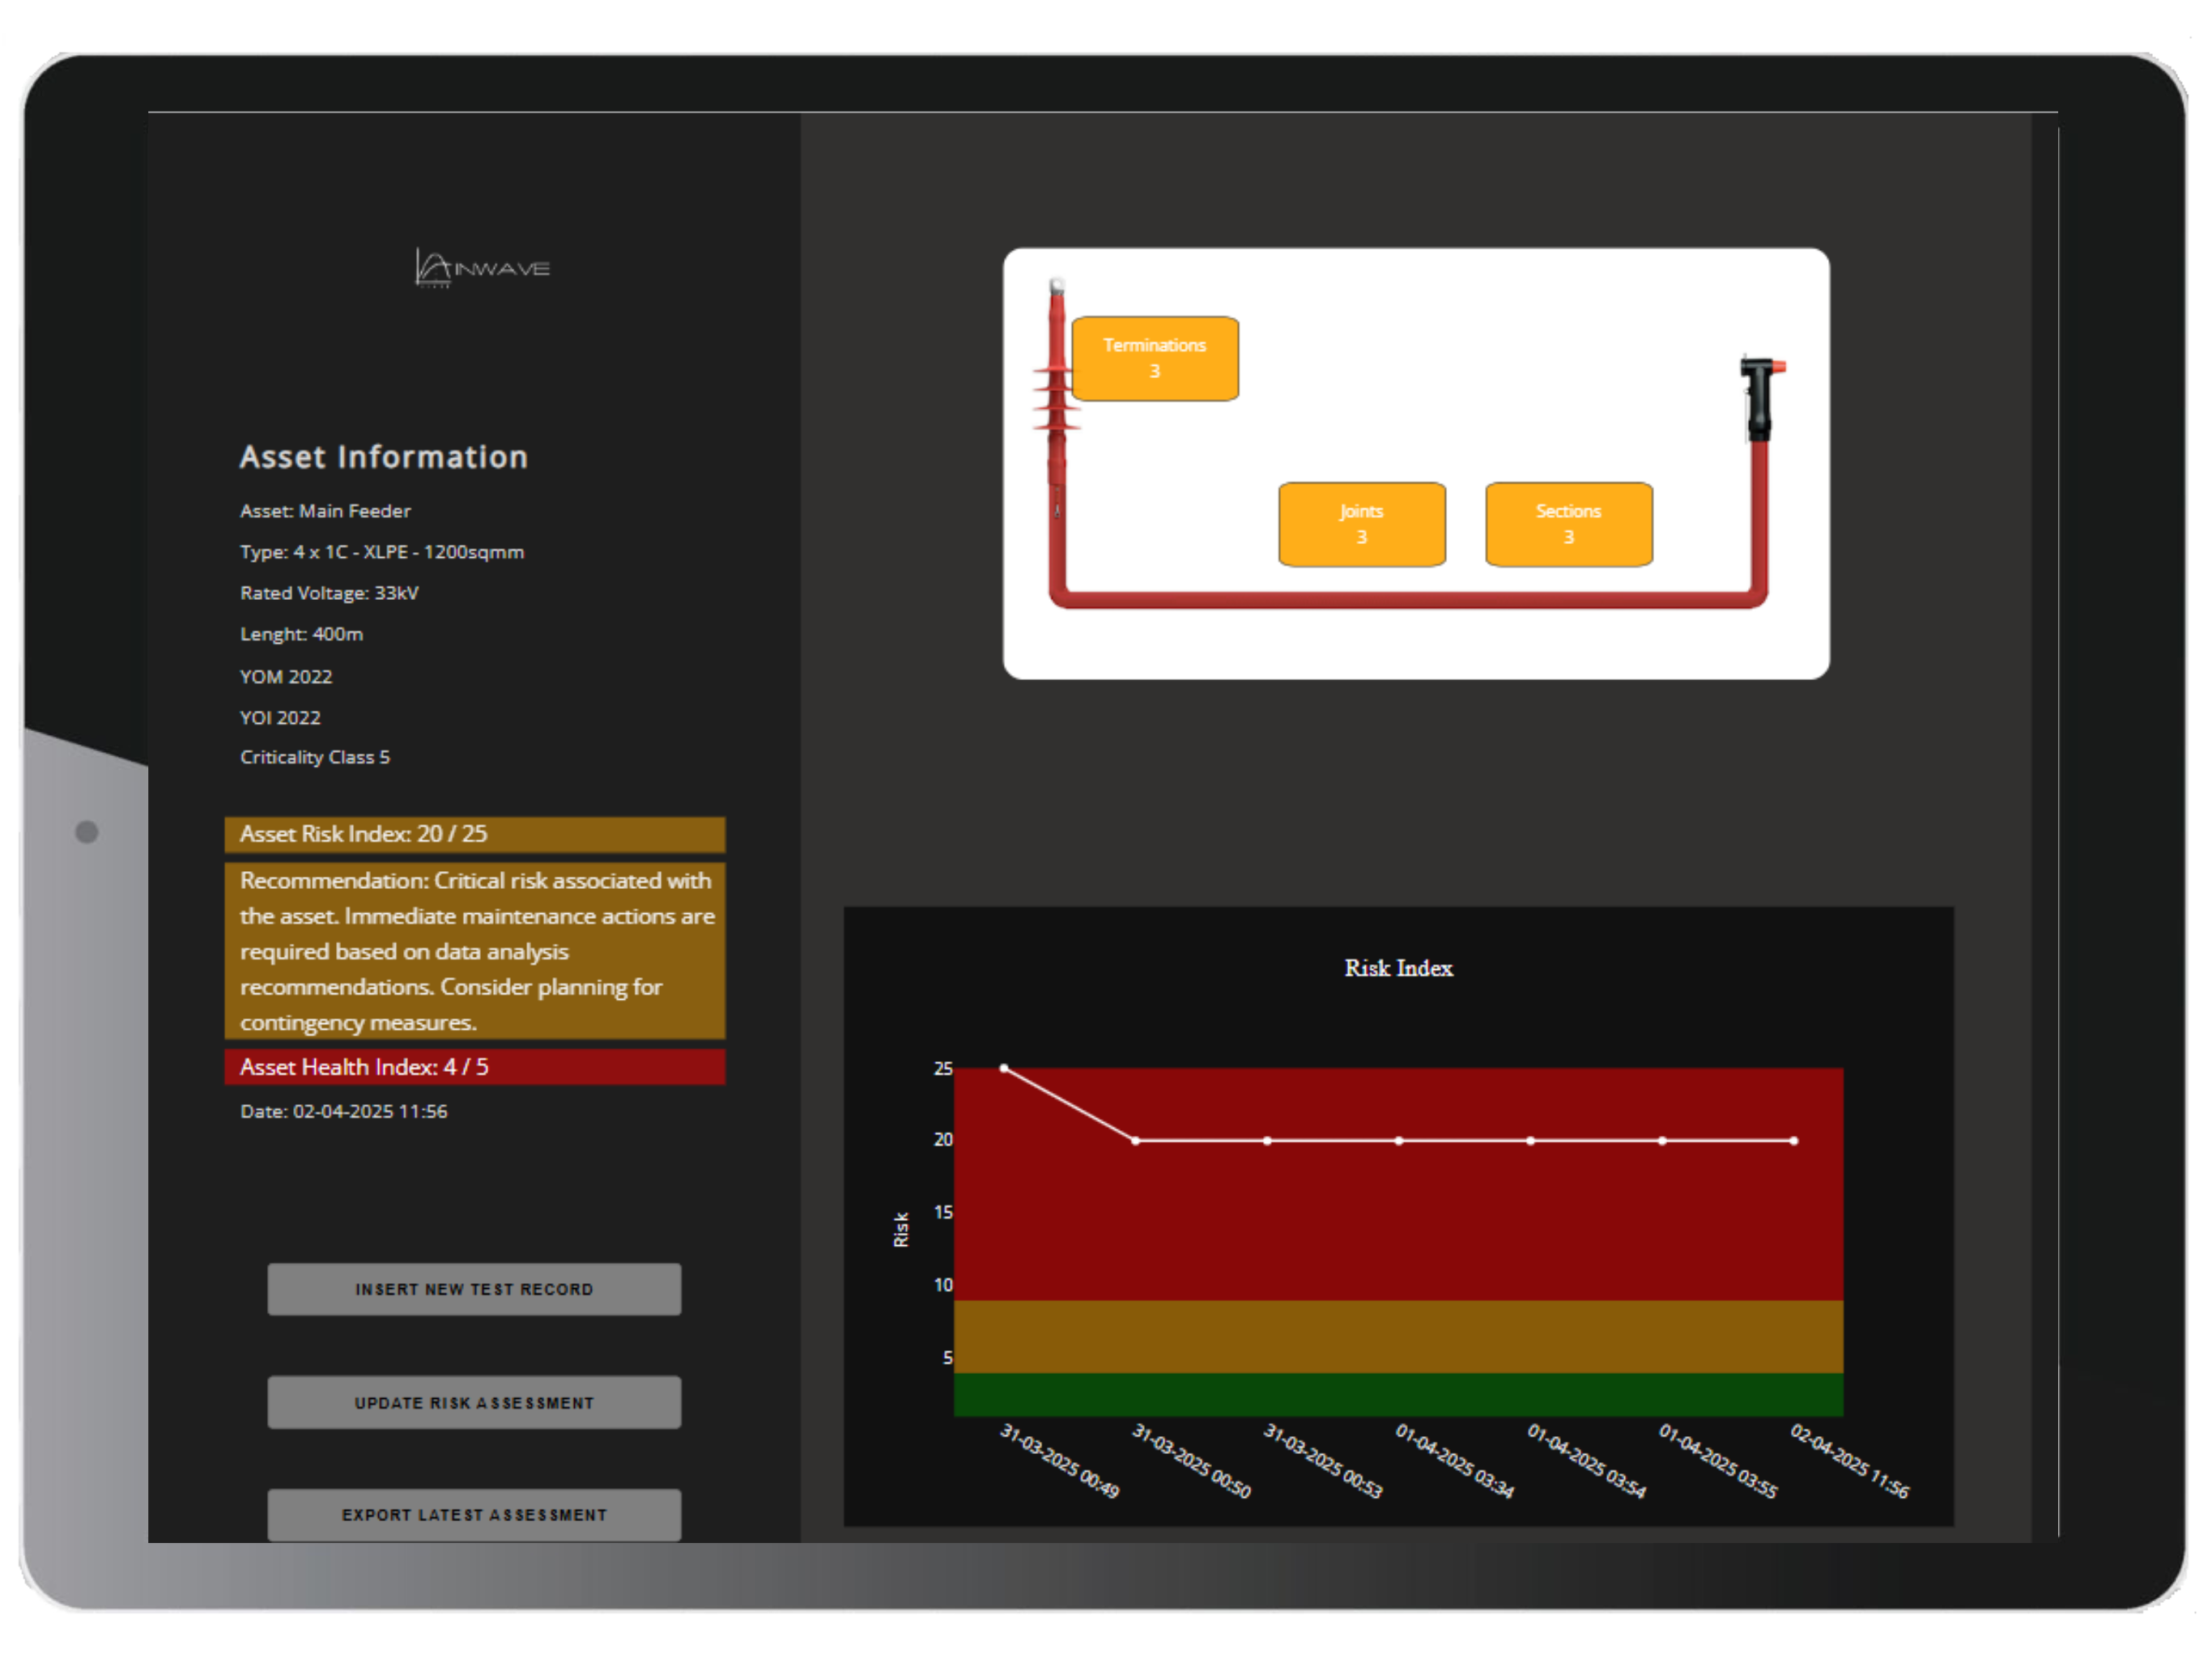Viewport: 2212px width, 1658px height.
Task: Click the 'Lenght: 400m' line
Action: coord(302,634)
